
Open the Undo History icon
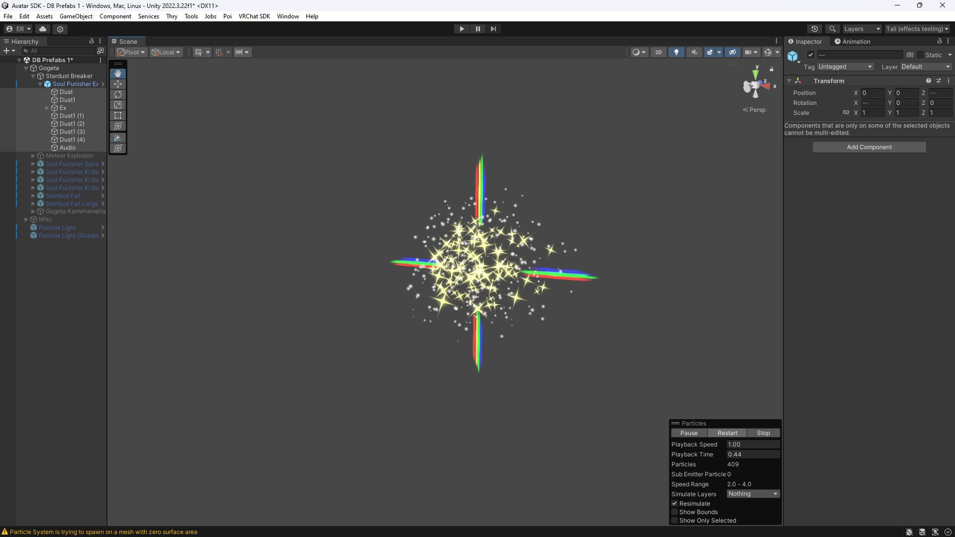[814, 29]
